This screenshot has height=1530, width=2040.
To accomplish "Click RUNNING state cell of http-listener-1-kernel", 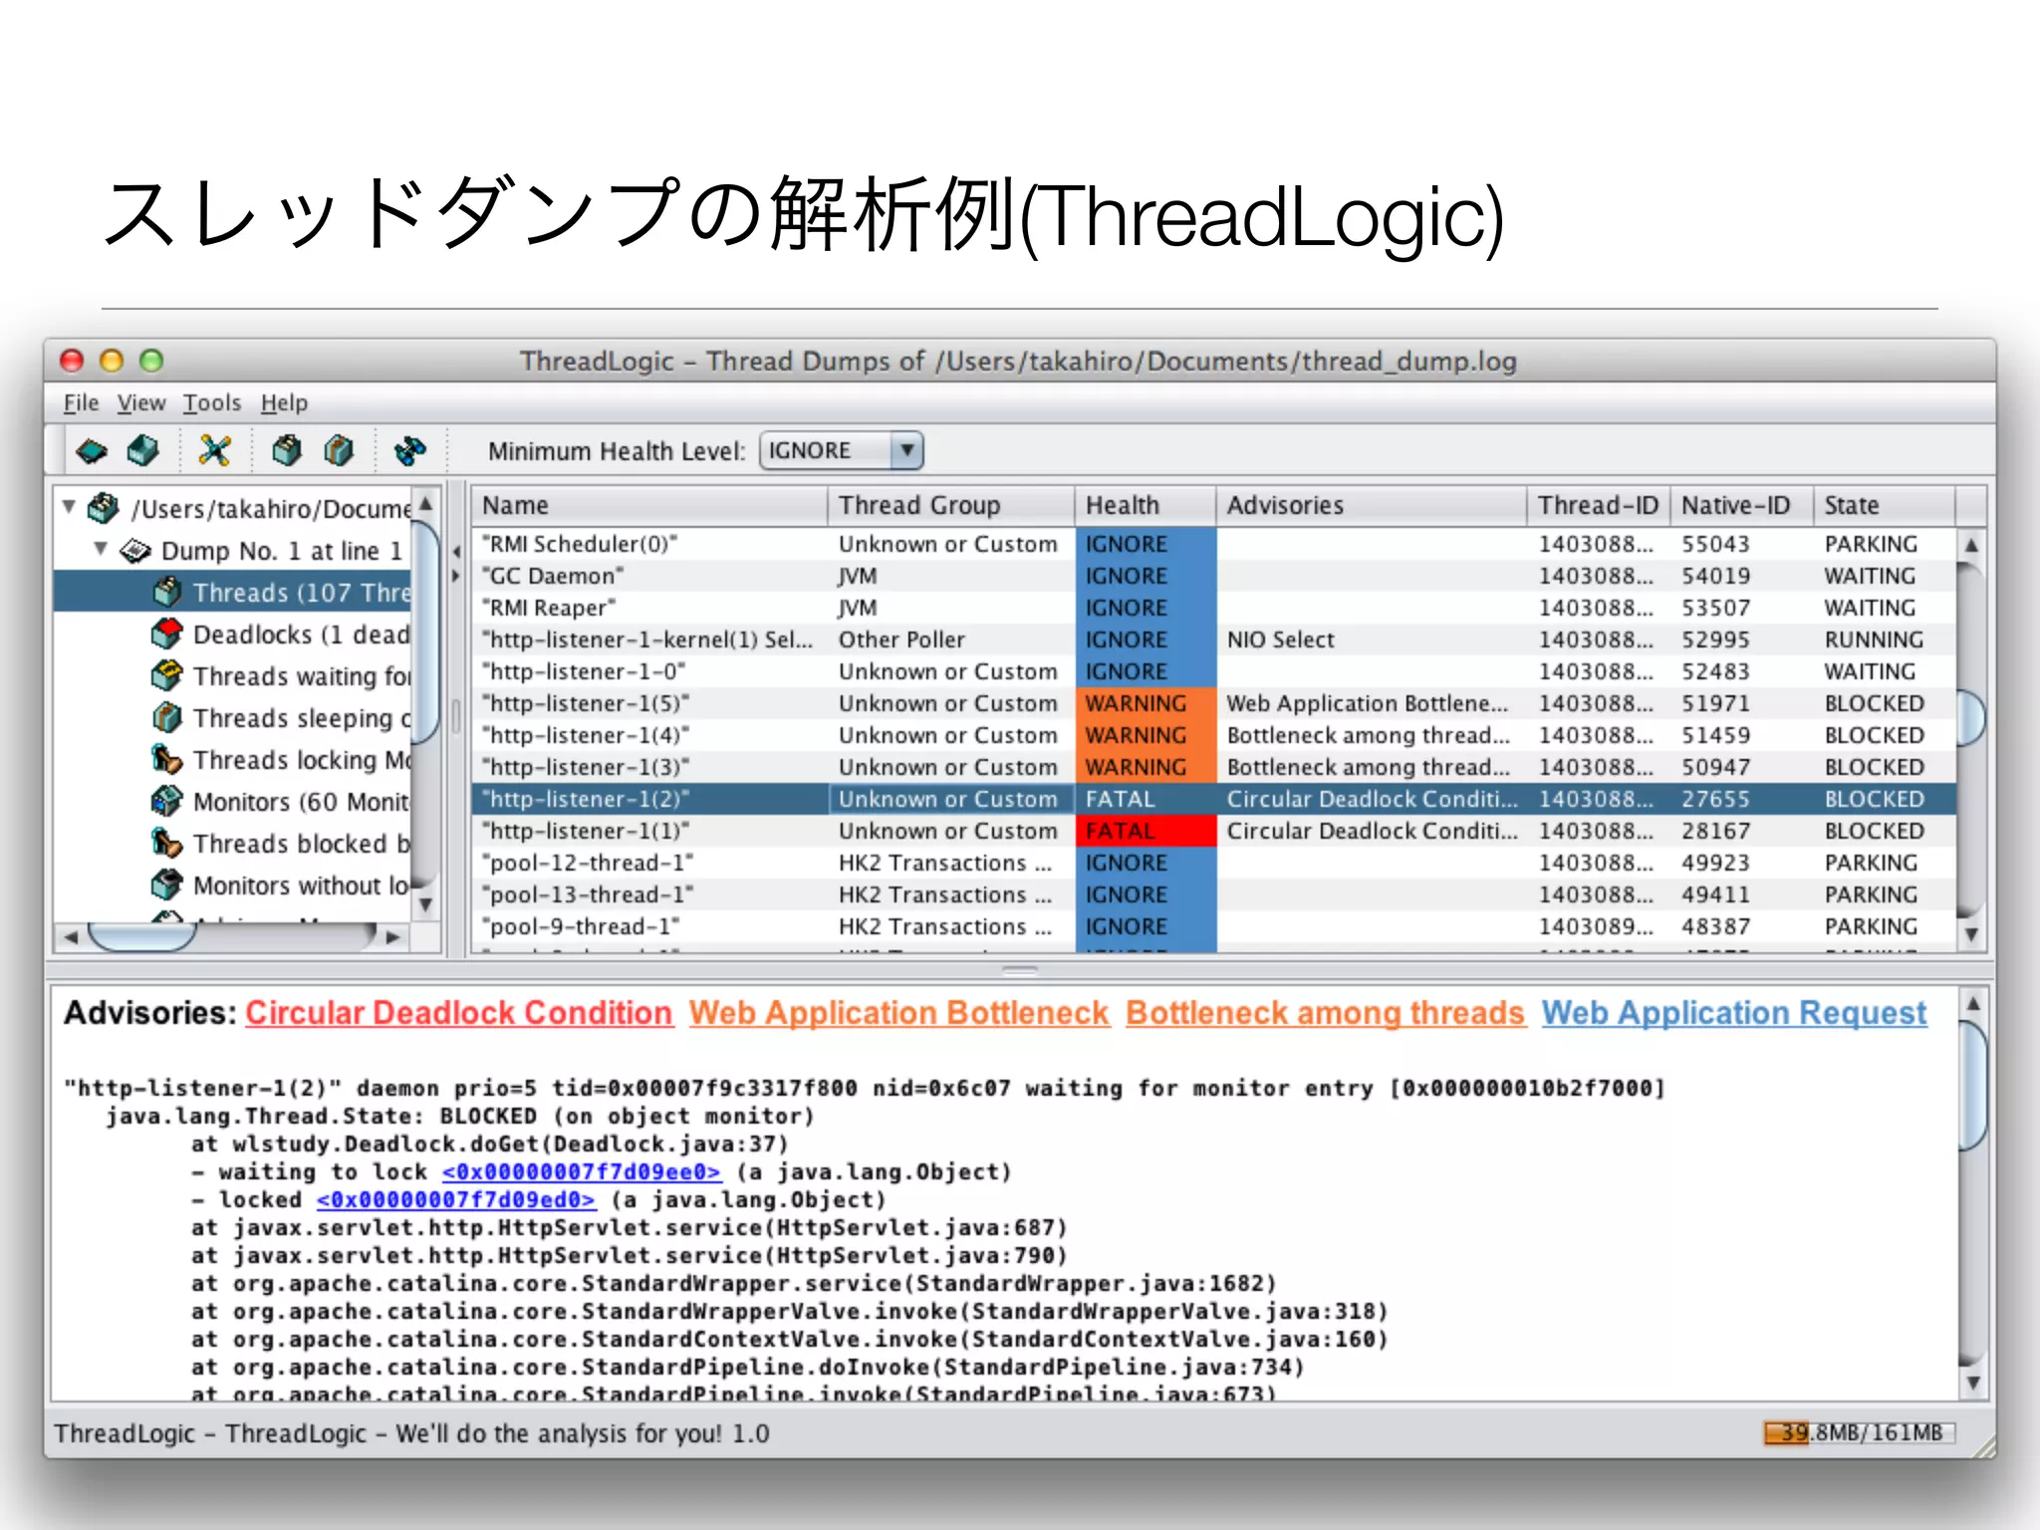I will coord(1885,639).
